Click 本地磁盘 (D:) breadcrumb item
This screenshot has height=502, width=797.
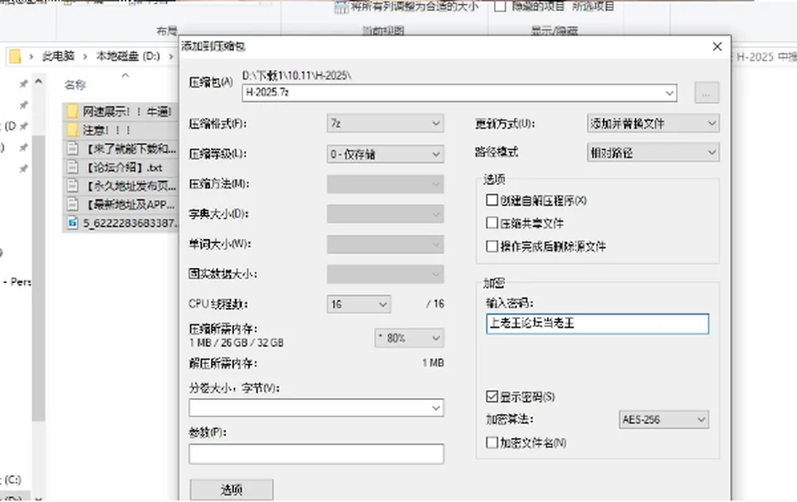point(128,56)
